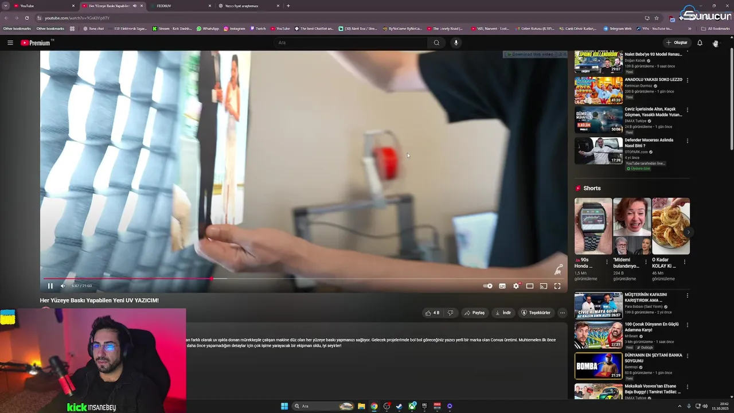734x413 pixels.
Task: Enter fullscreen mode in the player
Action: coord(557,286)
